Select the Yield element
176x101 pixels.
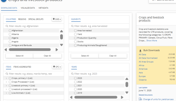pos(75,34)
